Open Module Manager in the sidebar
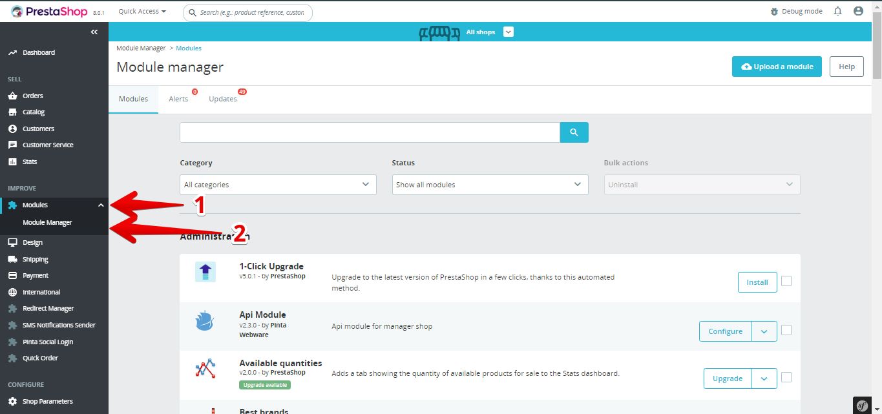 pos(47,223)
